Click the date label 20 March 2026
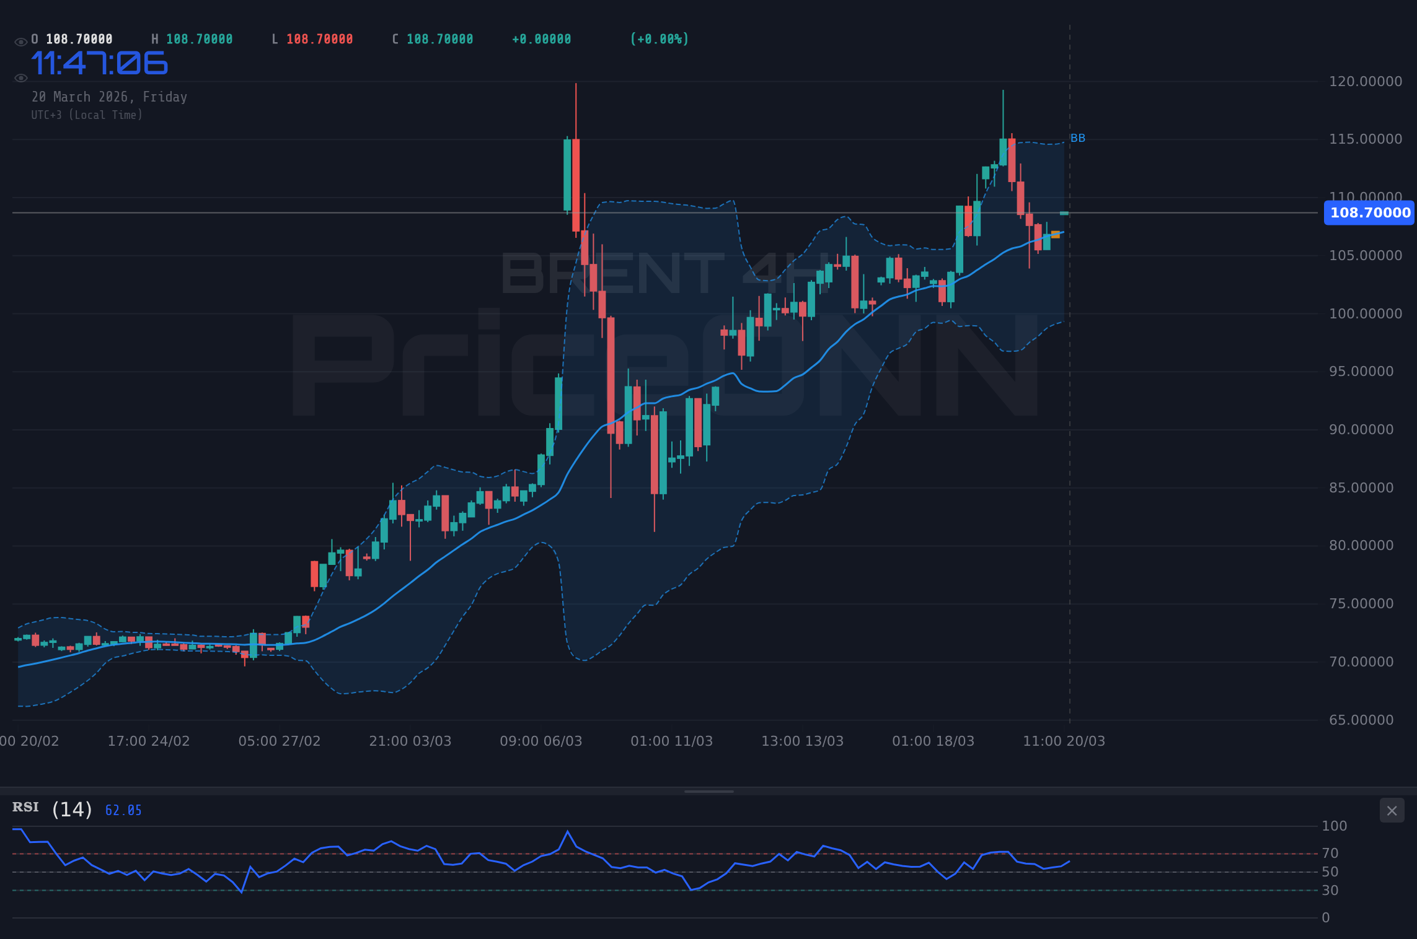1417x939 pixels. 109,97
